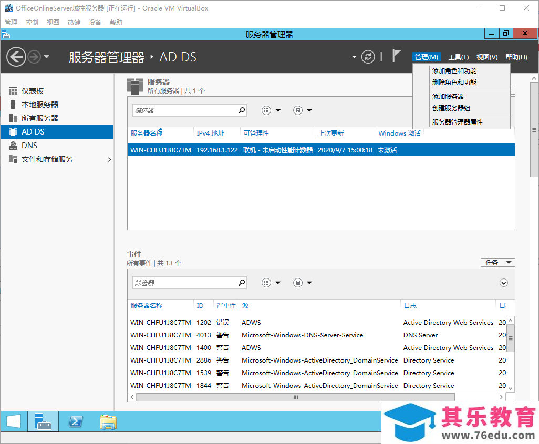Click the events list vertical scrollbar
Image resolution: width=539 pixels, height=444 pixels.
(511, 338)
